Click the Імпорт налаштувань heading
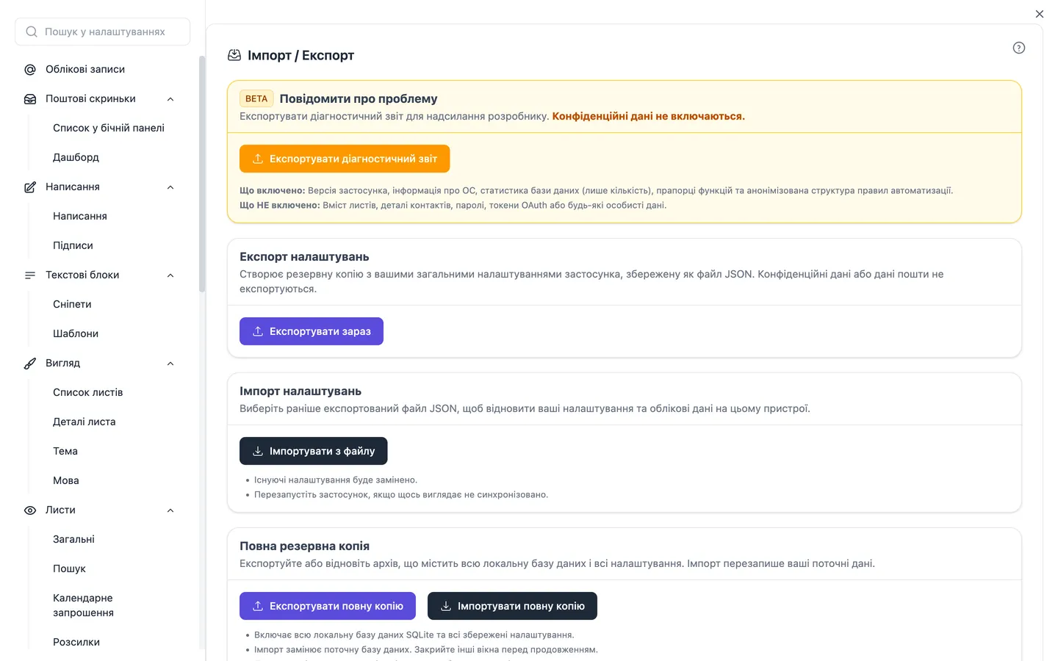The image size is (1058, 661). tap(301, 391)
